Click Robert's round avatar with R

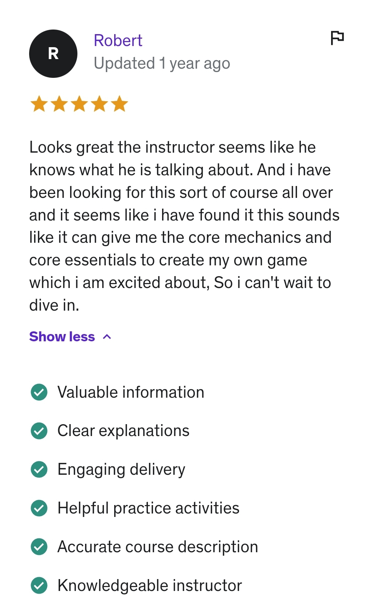pos(53,54)
